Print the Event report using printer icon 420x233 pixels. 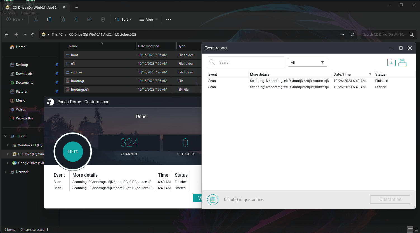[403, 63]
